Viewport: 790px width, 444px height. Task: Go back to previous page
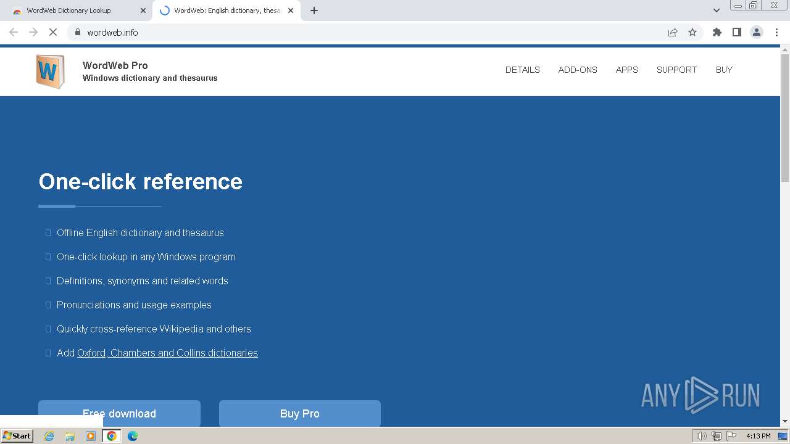point(14,32)
